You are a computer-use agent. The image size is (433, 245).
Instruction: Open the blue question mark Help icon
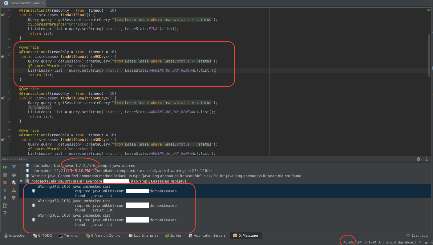[x=5, y=213]
